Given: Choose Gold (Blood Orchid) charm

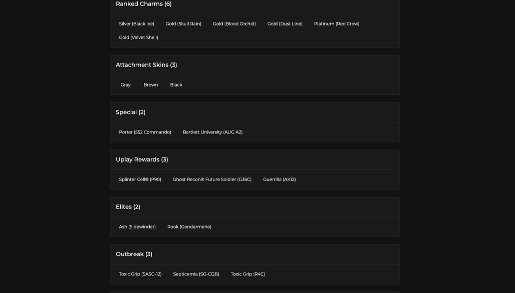Looking at the screenshot, I should (234, 23).
